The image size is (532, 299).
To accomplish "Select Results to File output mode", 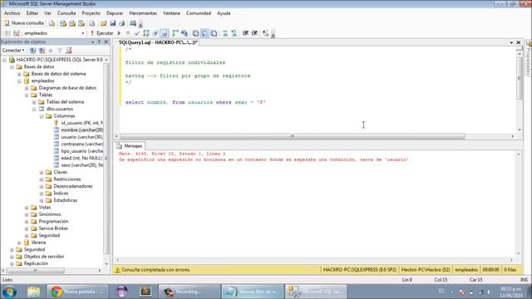I will (x=214, y=33).
